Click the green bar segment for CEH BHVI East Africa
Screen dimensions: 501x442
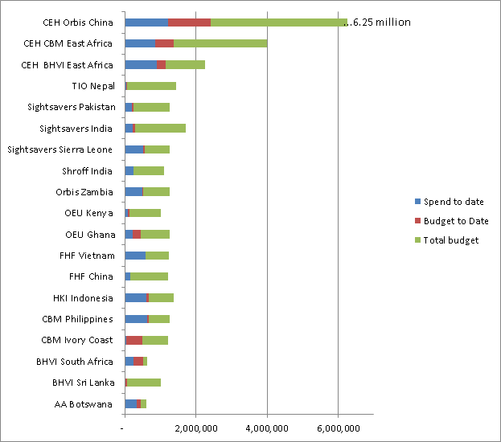(x=185, y=65)
